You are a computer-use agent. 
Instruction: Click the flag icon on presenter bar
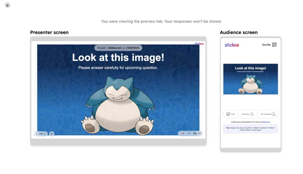(x=200, y=133)
